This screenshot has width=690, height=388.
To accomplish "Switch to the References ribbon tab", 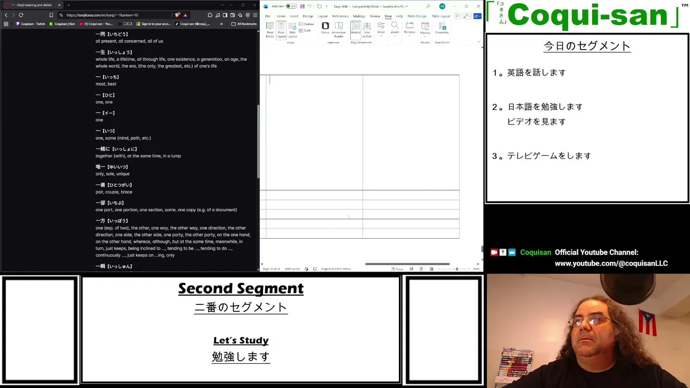I will point(340,16).
